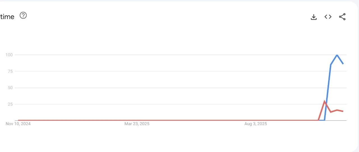The height and width of the screenshot is (152, 359).
Task: Open the help question mark beside time
Action: [x=23, y=16]
